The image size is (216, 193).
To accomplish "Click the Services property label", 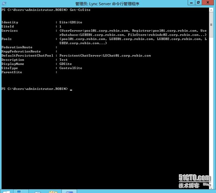I will (x=10, y=31).
